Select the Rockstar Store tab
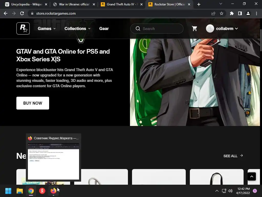 click(x=169, y=4)
